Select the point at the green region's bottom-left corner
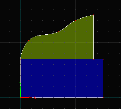This screenshot has height=109, width=121. (x=20, y=59)
